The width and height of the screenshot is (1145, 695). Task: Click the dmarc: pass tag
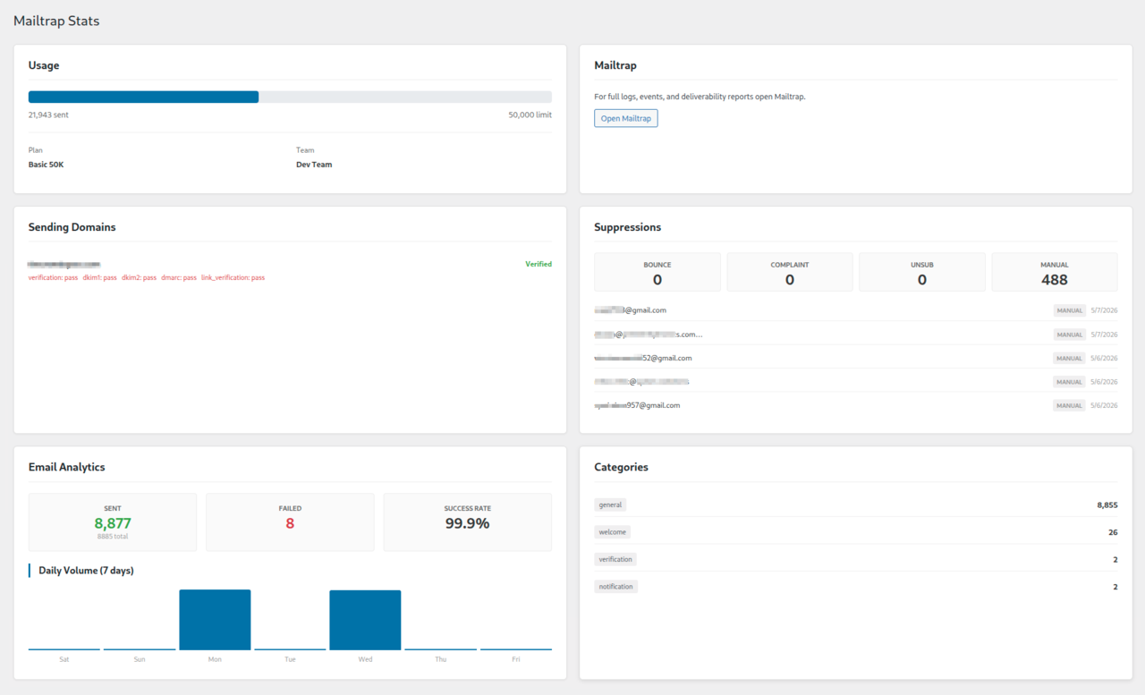pyautogui.click(x=179, y=277)
